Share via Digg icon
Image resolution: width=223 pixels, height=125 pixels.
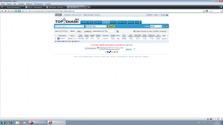click(x=112, y=52)
